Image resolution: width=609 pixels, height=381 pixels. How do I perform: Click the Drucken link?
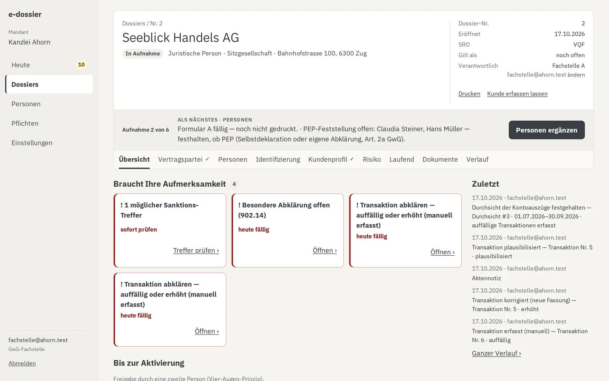[x=469, y=93]
